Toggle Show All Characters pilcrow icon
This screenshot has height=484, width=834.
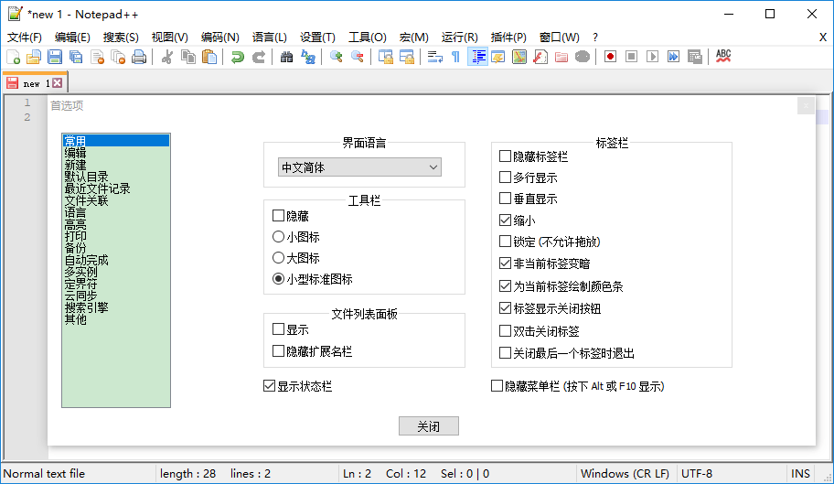[455, 57]
